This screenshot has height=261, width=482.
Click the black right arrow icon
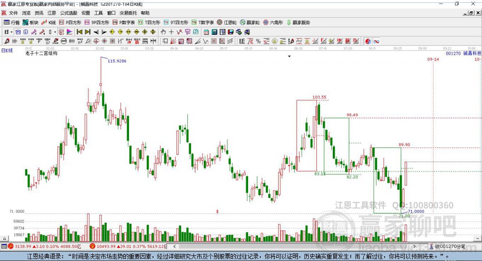(x=104, y=32)
